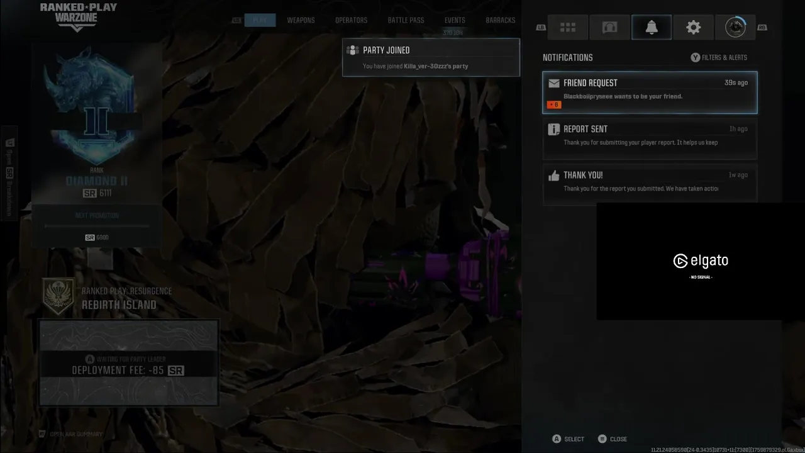Click the Close prompt at the bottom
This screenshot has height=453, width=805.
pos(612,439)
